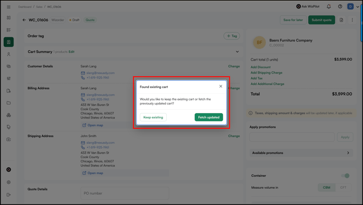Go to Dashboard breadcrumb
Image resolution: width=363 pixels, height=205 pixels.
click(x=25, y=7)
